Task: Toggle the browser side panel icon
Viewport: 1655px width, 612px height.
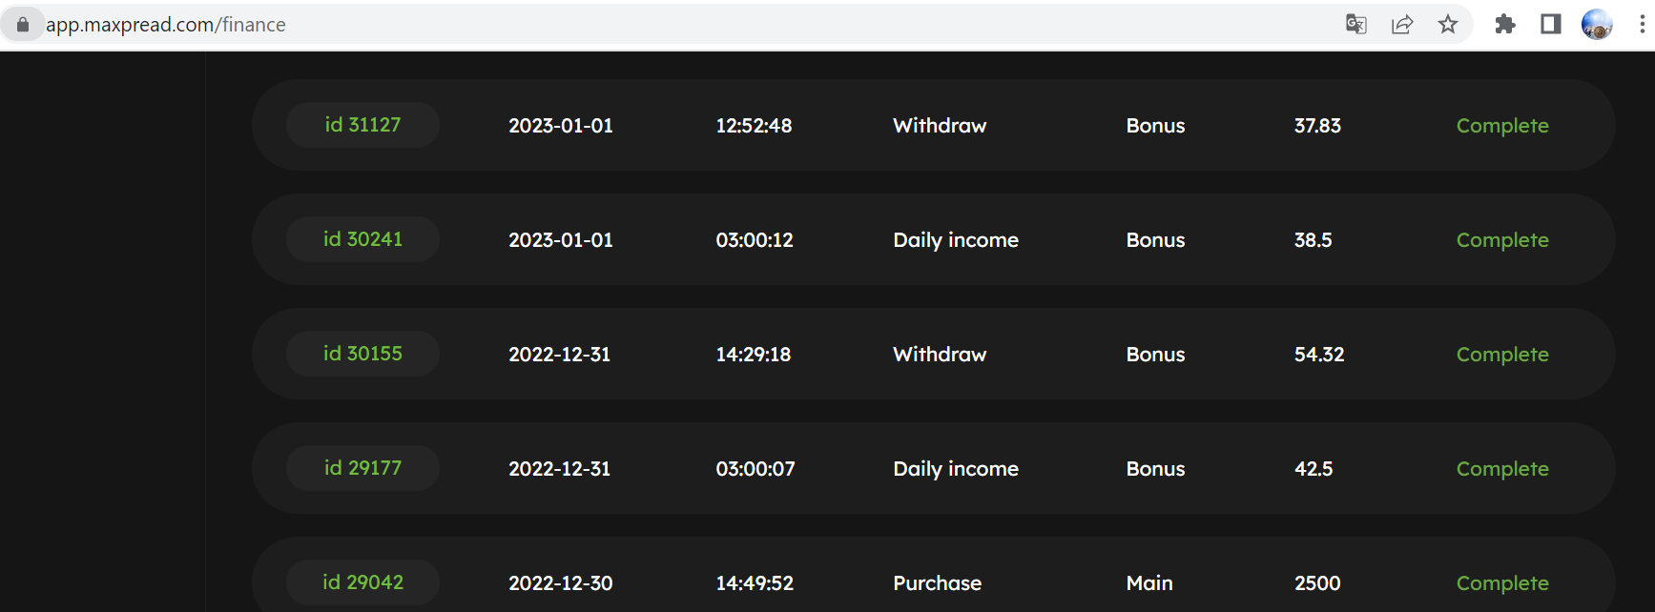Action: coord(1551,25)
